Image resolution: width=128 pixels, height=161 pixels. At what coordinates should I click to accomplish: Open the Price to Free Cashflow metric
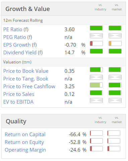tap(29, 87)
